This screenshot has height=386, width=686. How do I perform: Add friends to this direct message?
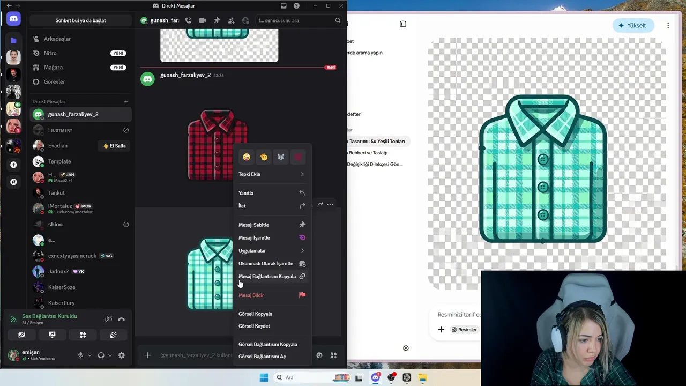(x=231, y=20)
